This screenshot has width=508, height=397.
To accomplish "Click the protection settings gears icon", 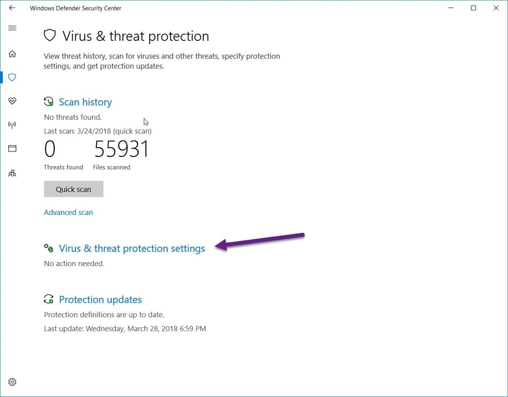I will (x=49, y=248).
